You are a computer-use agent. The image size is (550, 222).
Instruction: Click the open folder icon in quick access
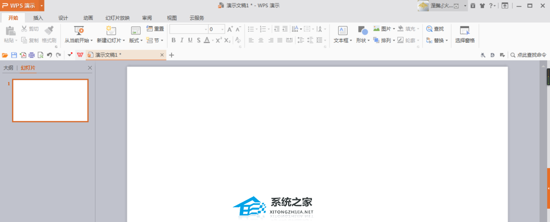(5, 55)
